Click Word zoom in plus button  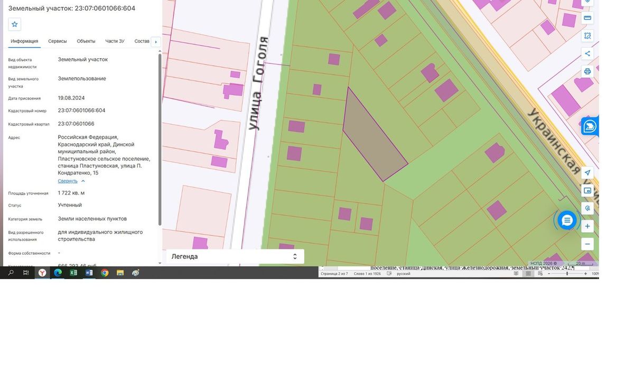coord(585,274)
